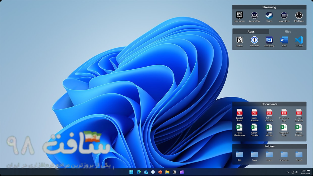Launch 1Password from Apps fence

click(x=254, y=42)
